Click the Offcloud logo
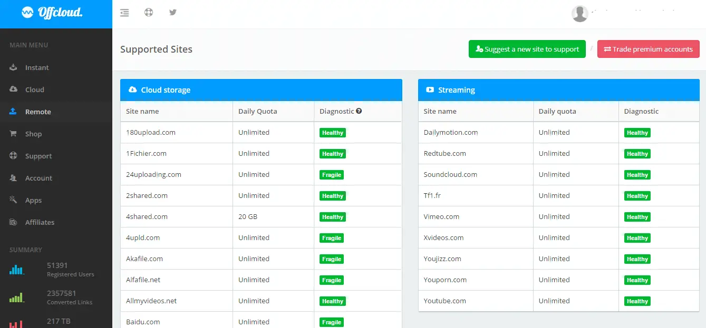The height and width of the screenshot is (328, 706). coord(52,13)
